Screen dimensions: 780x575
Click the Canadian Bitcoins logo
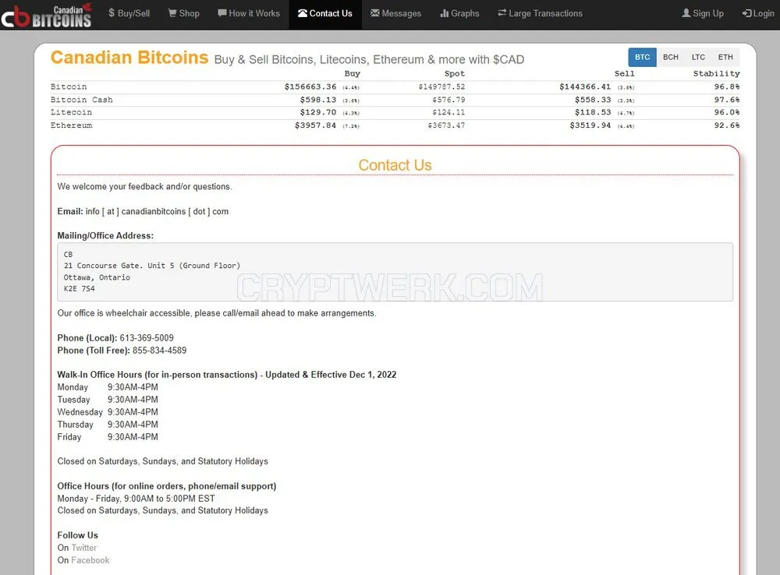(46, 15)
